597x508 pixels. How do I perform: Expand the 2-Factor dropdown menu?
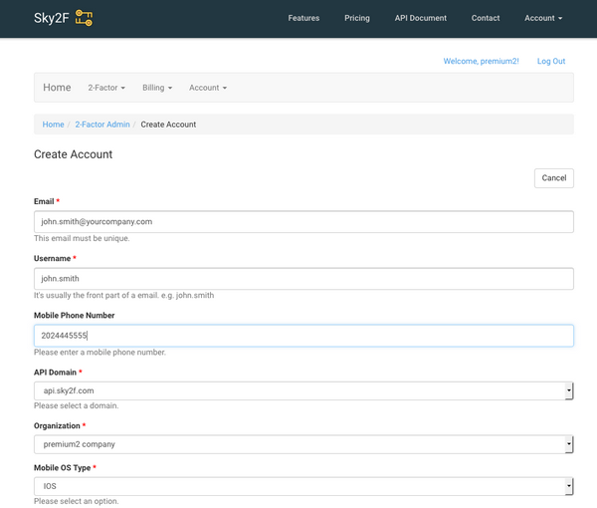(106, 88)
